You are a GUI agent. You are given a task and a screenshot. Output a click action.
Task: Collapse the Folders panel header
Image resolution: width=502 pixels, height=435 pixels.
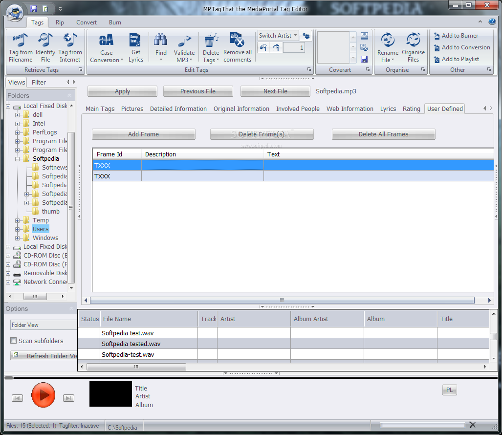coord(69,95)
